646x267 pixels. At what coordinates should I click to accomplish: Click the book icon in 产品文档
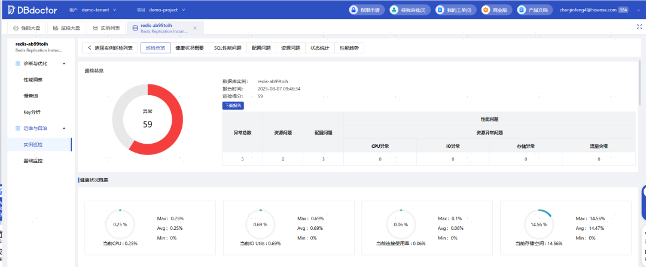click(522, 10)
